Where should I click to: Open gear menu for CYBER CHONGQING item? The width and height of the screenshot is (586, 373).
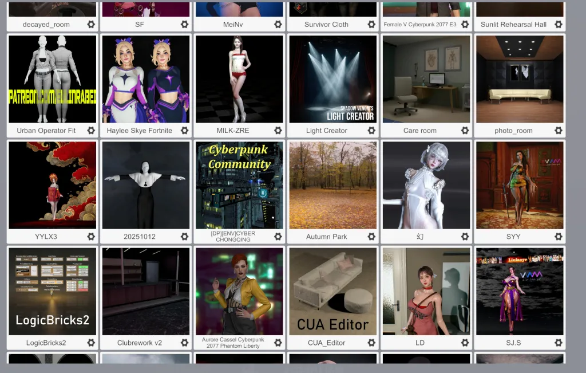pos(278,237)
